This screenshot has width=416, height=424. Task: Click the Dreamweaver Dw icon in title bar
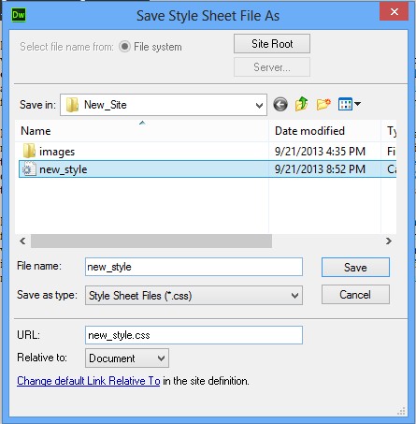(19, 15)
